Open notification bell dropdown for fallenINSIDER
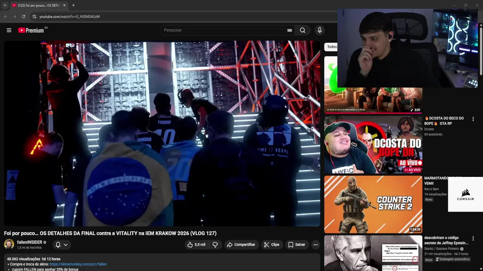This screenshot has width=483, height=271. [x=62, y=245]
